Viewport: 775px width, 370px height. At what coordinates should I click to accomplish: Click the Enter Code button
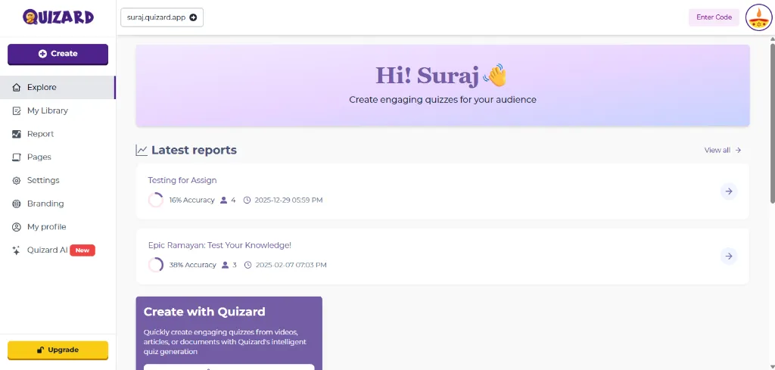(x=713, y=17)
